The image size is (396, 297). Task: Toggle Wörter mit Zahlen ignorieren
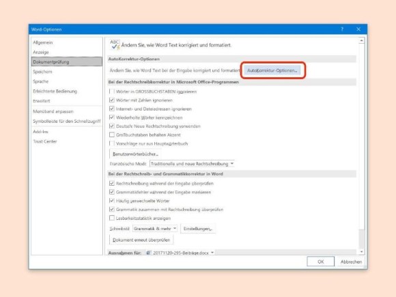[x=111, y=100]
